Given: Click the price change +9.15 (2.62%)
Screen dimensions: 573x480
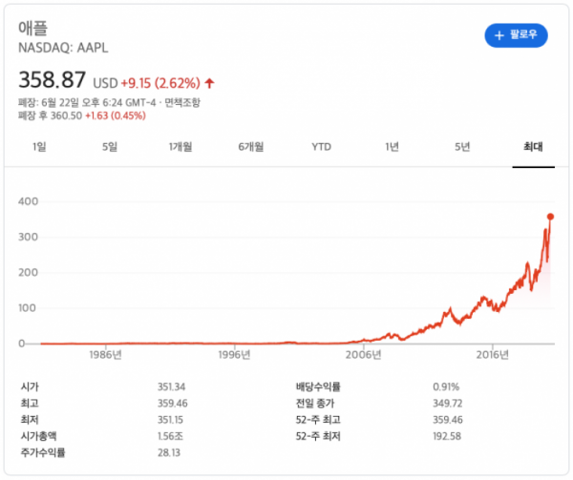Looking at the screenshot, I should click(x=160, y=83).
